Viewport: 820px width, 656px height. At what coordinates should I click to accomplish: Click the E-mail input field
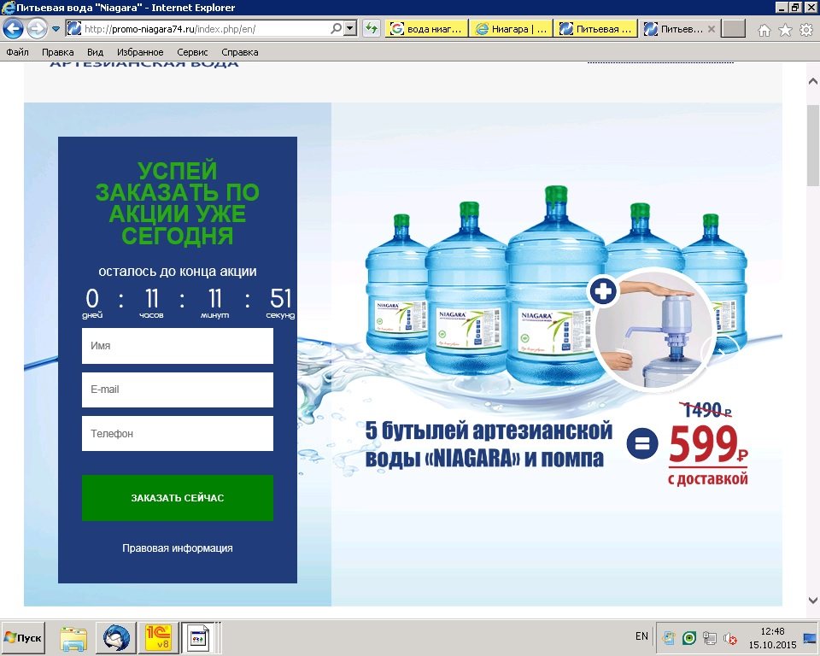click(x=178, y=389)
